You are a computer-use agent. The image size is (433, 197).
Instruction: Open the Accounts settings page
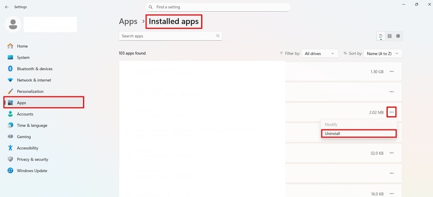44,114
